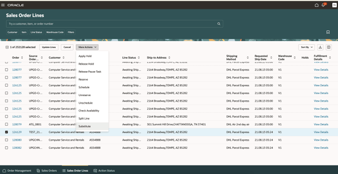Open the Sort By dropdown
This screenshot has width=338, height=174.
pyautogui.click(x=307, y=47)
